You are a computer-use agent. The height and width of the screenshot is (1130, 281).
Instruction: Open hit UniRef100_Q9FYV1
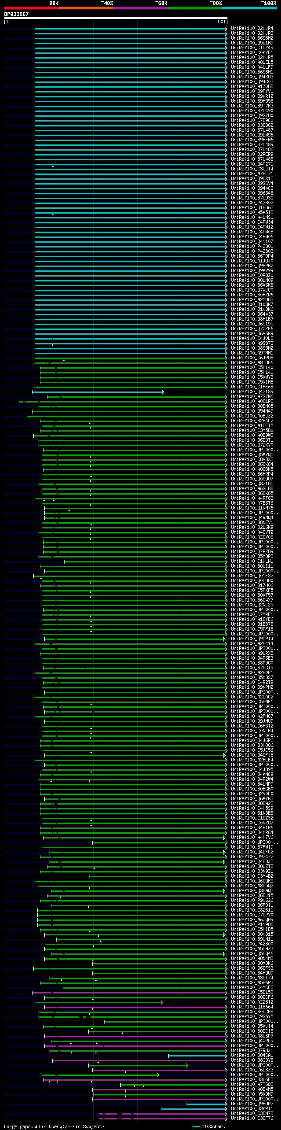252,92
